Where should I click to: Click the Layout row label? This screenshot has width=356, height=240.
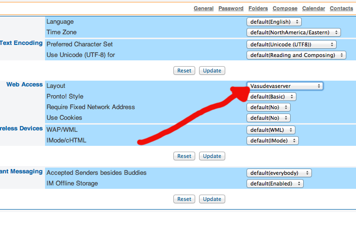pos(56,86)
